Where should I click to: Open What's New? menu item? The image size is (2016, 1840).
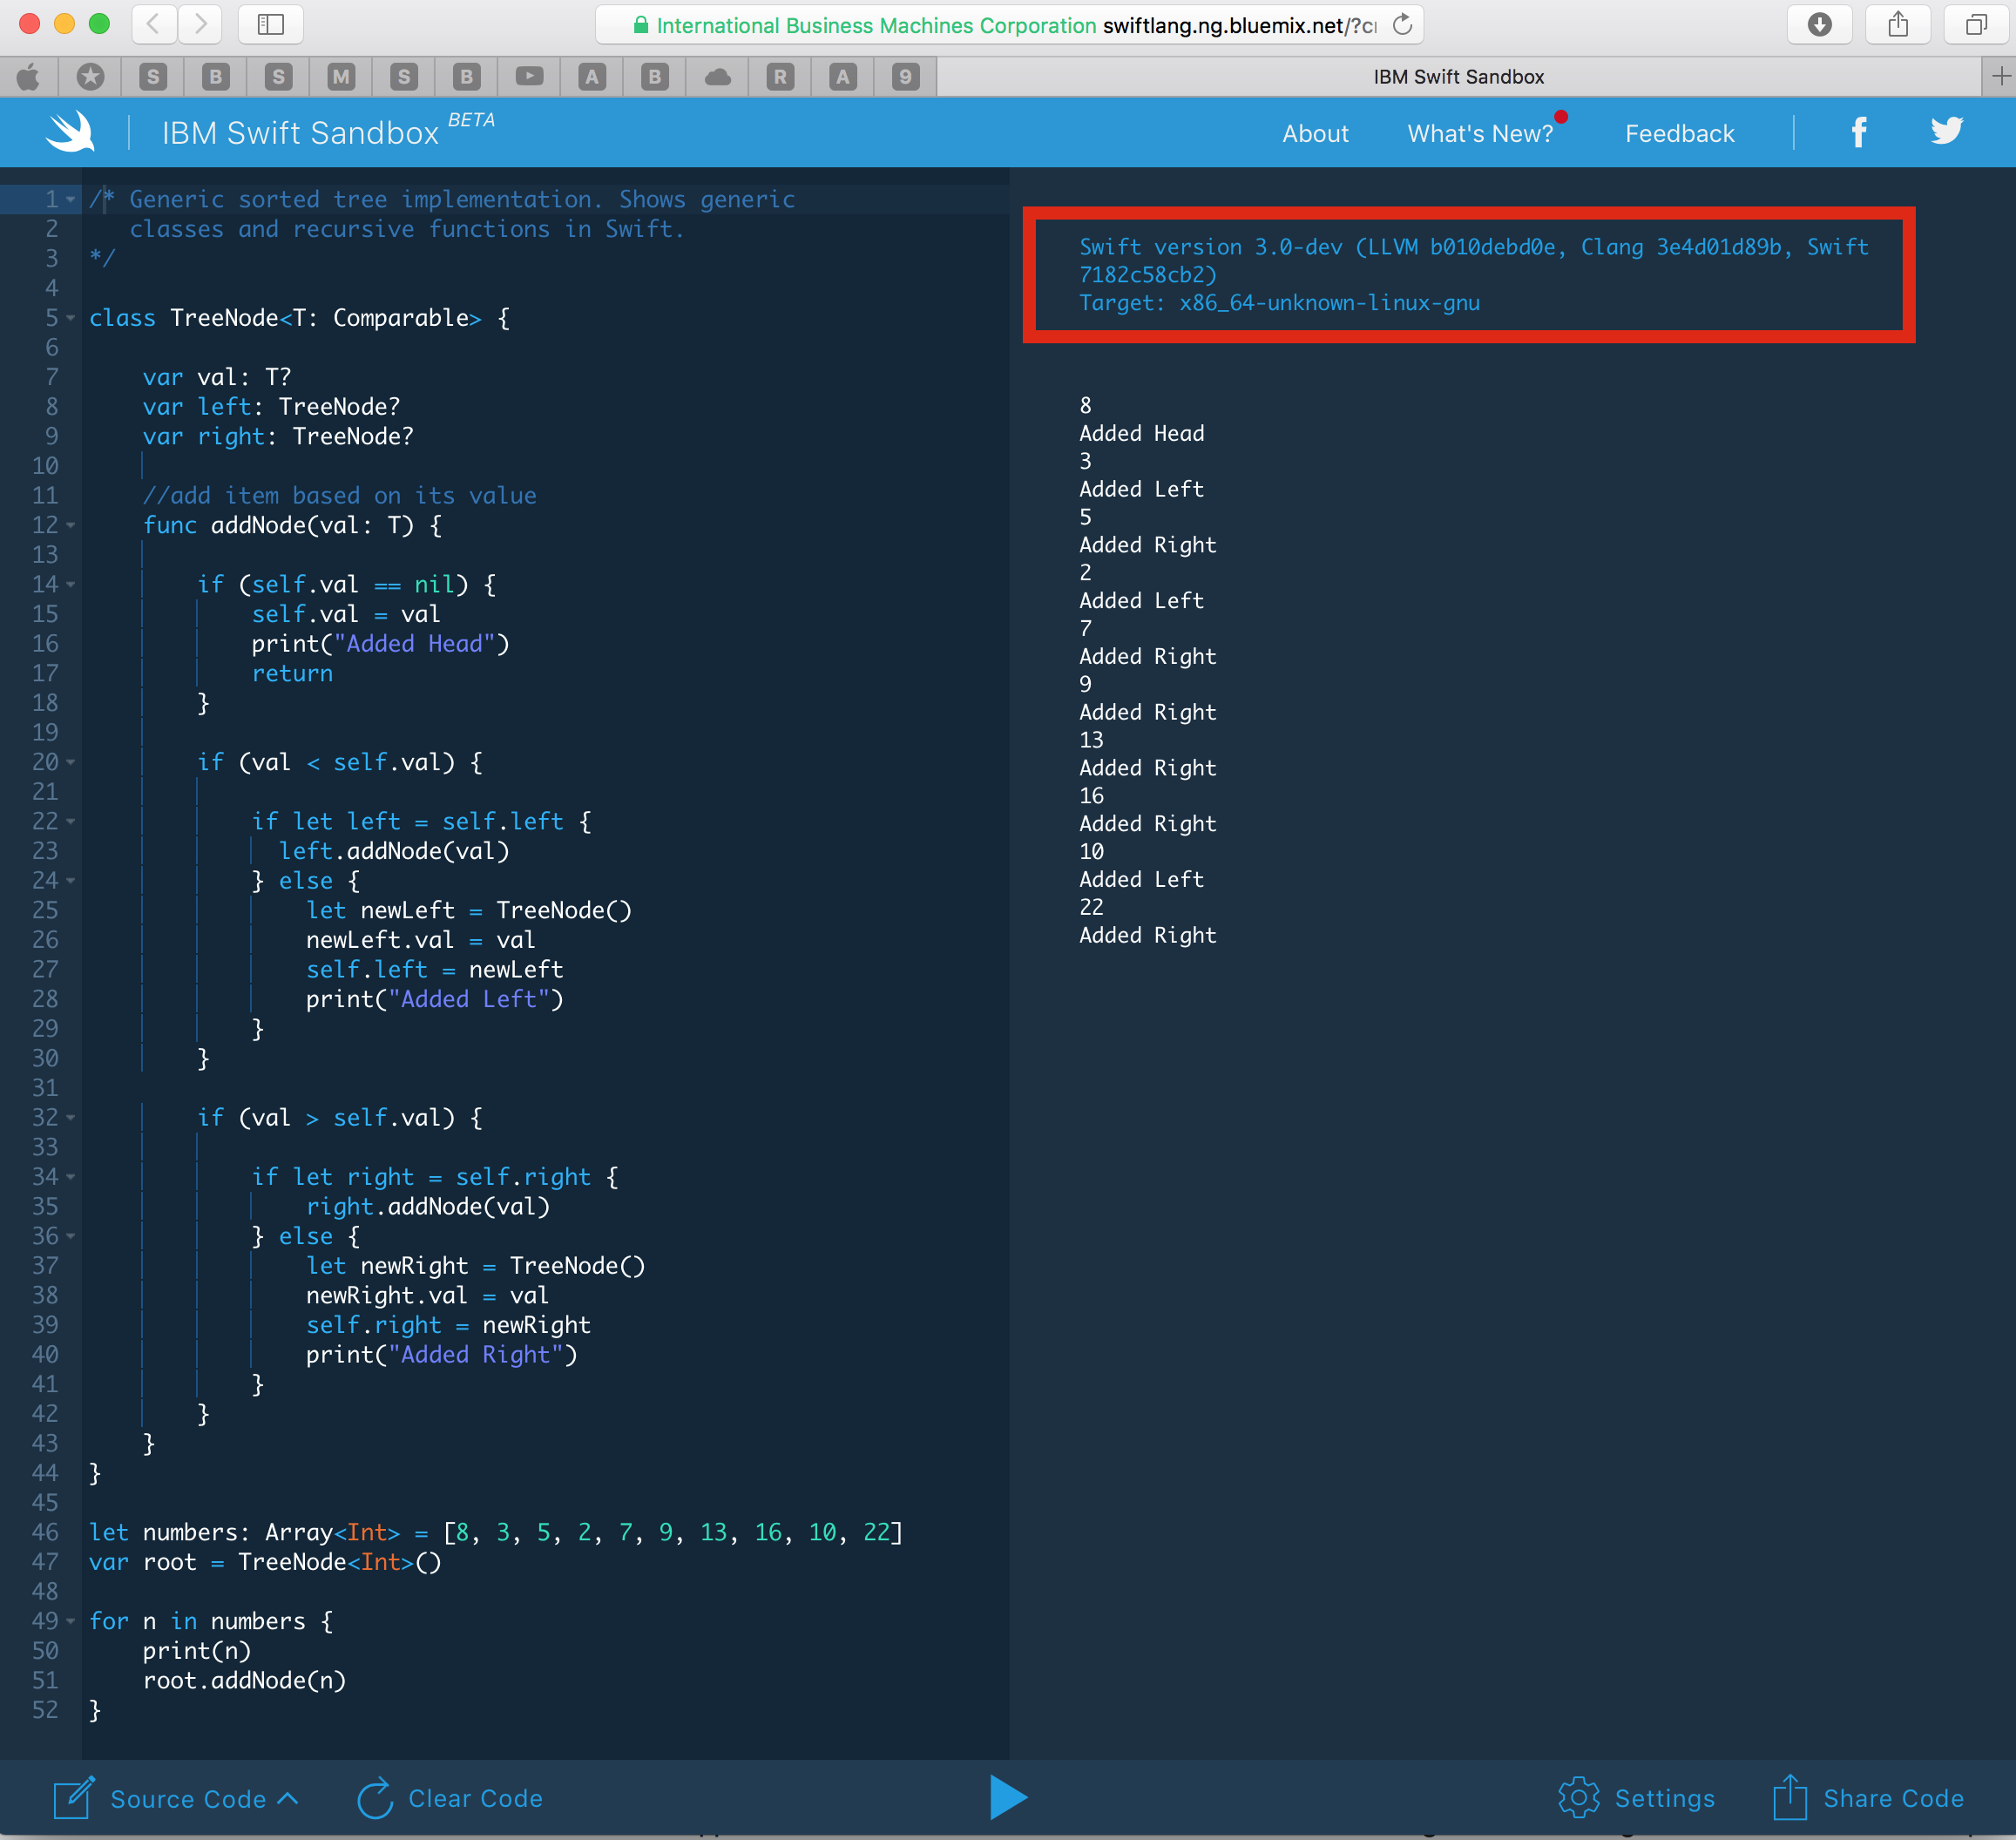(x=1479, y=133)
